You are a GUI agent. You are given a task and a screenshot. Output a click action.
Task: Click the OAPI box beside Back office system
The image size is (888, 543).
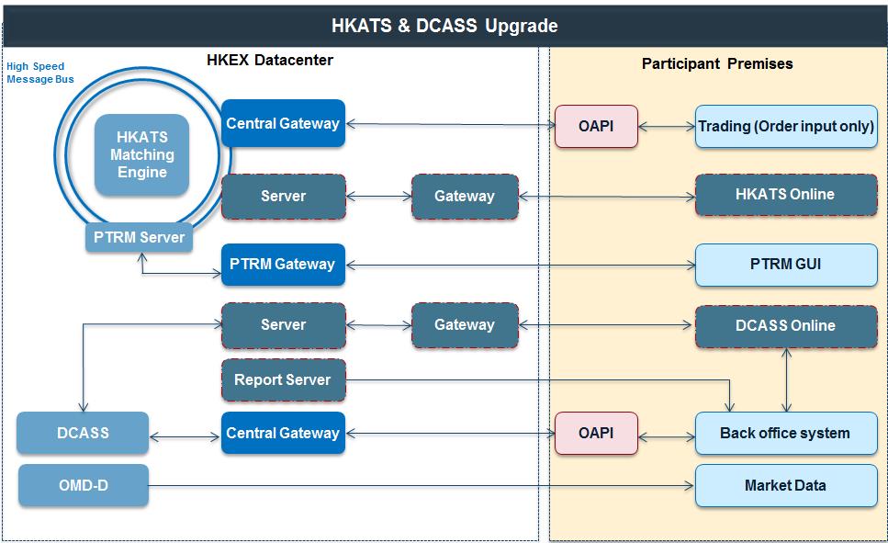(x=596, y=433)
